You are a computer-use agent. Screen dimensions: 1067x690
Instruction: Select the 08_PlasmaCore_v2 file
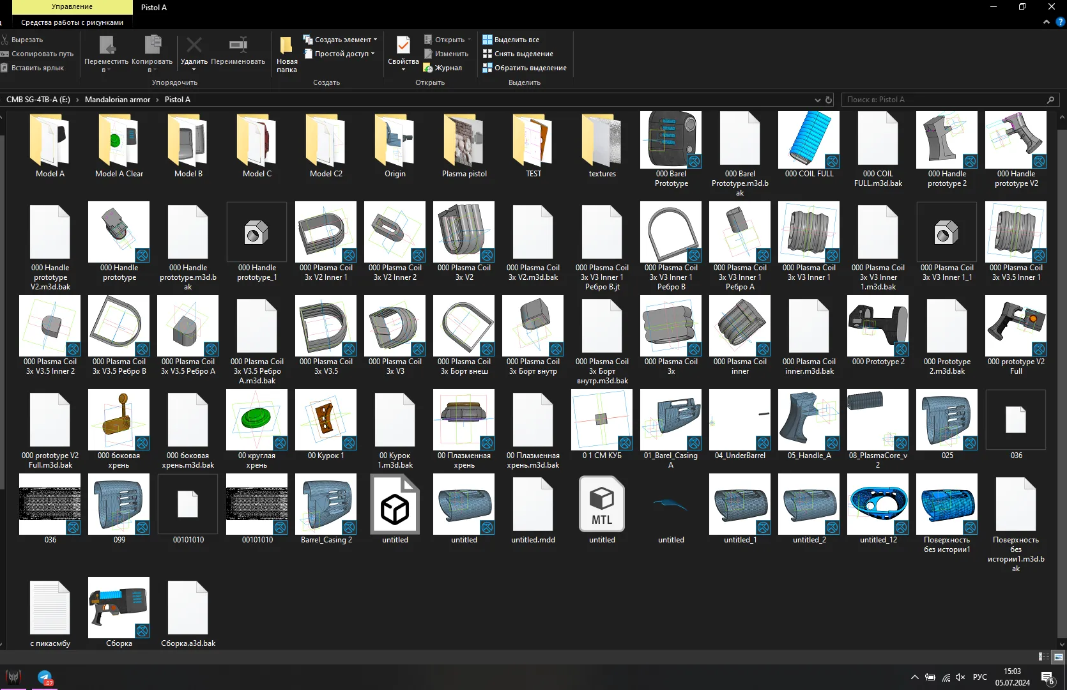[x=878, y=429]
